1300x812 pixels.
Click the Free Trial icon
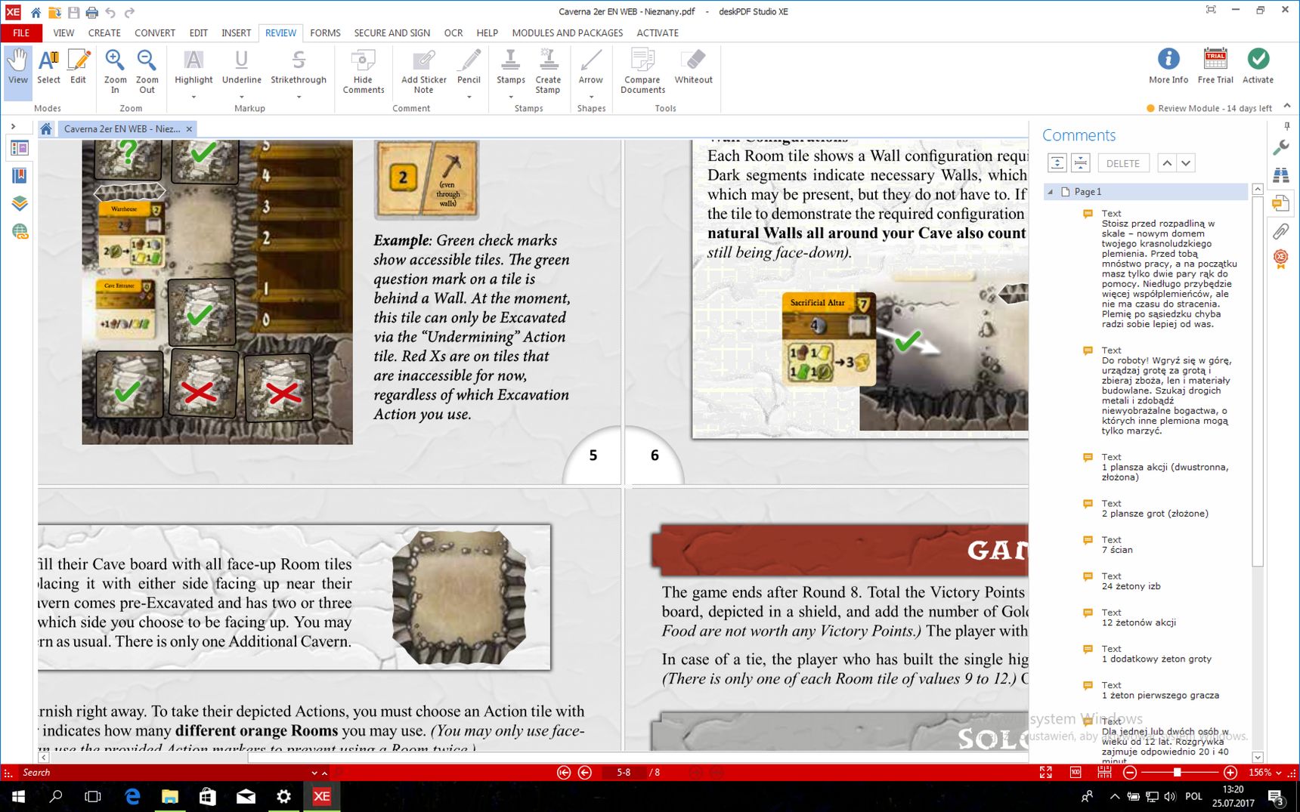click(x=1215, y=66)
